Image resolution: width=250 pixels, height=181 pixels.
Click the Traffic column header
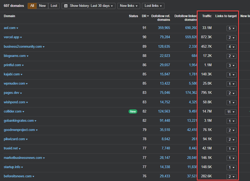point(207,16)
